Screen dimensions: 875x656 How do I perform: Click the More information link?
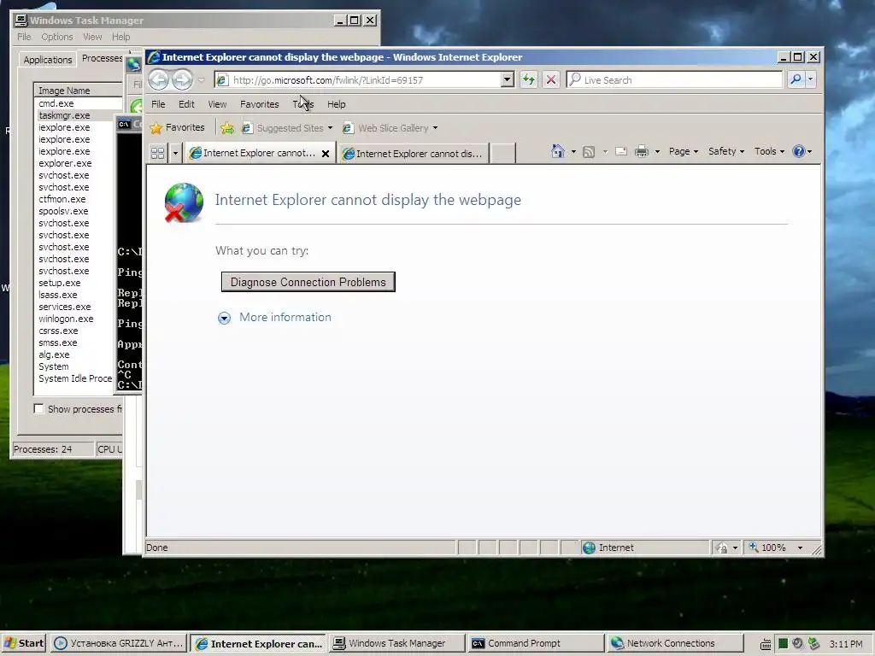click(x=285, y=318)
